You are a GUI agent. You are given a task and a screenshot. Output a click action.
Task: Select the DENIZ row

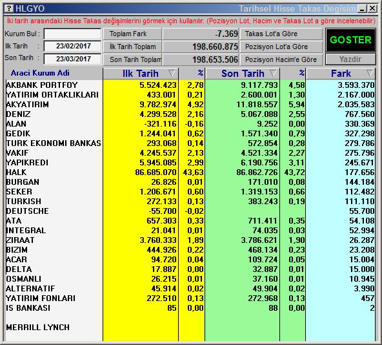click(x=190, y=114)
